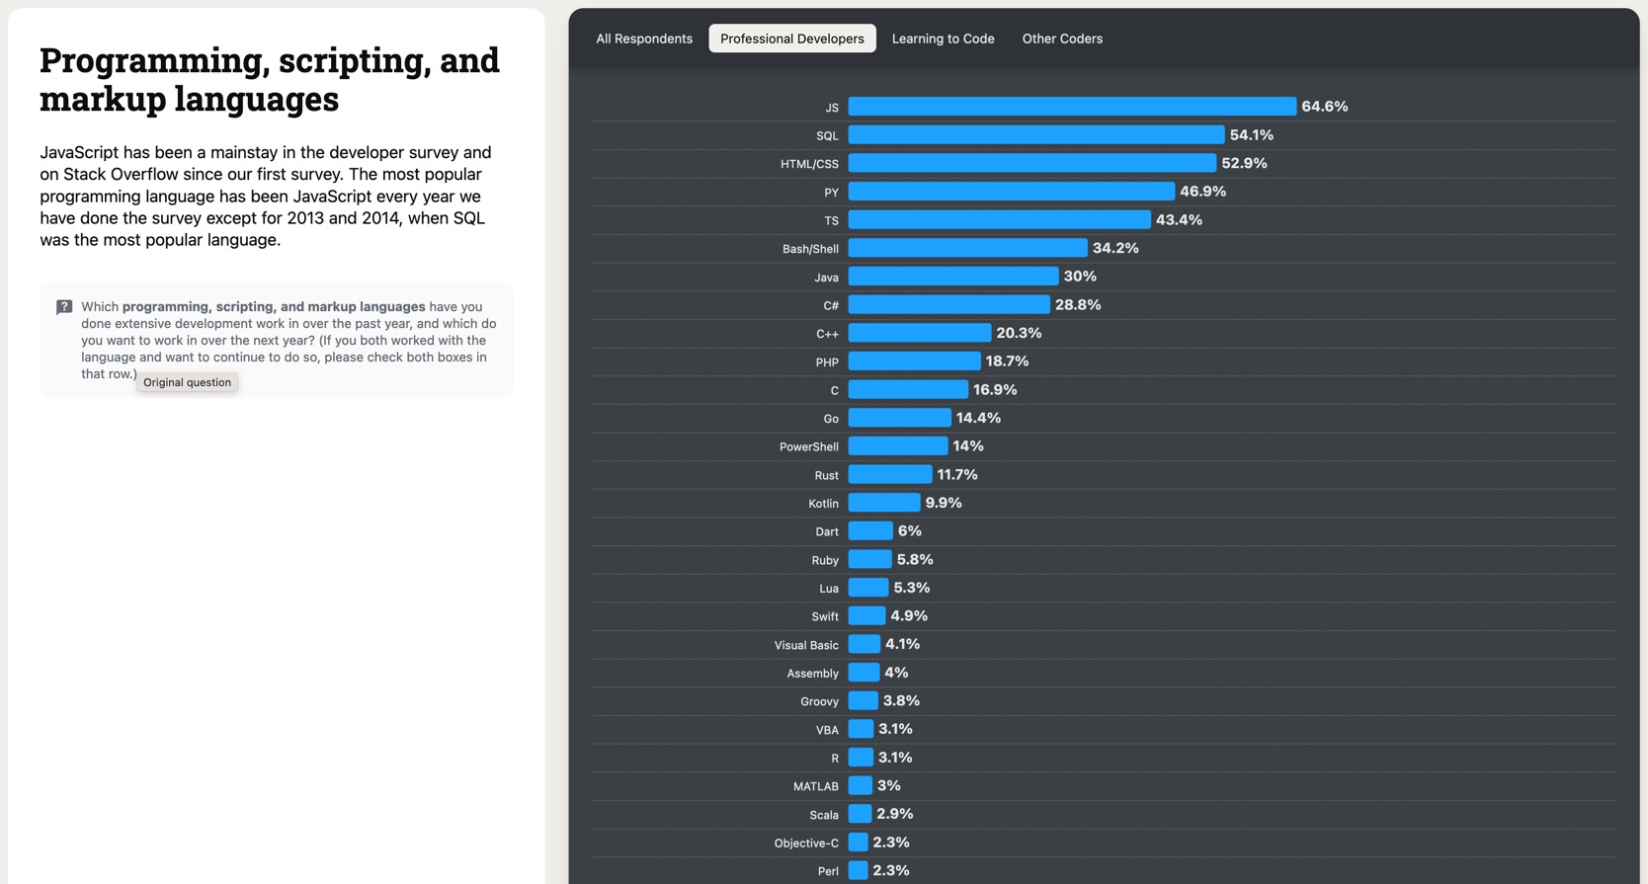Viewport: 1648px width, 884px height.
Task: Click the Visual Basic row label
Action: click(806, 645)
